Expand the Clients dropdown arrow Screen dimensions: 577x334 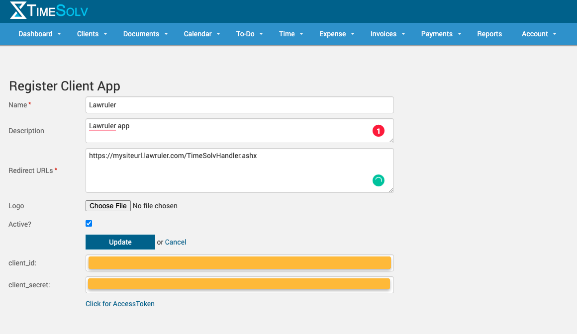point(105,34)
